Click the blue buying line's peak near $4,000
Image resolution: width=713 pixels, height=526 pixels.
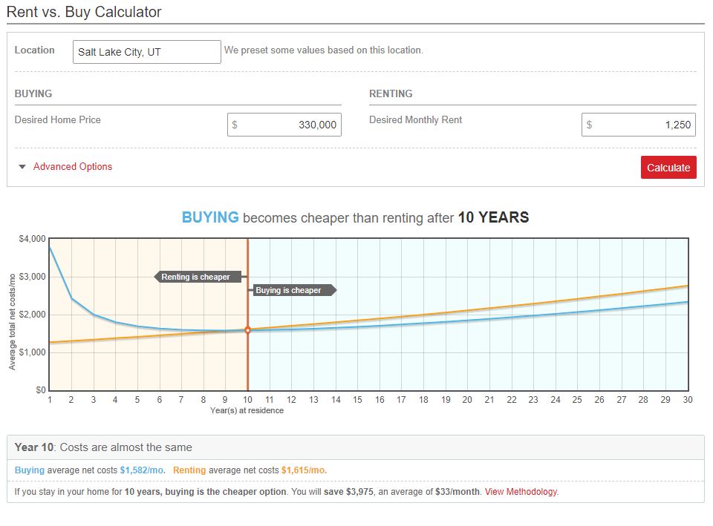tap(51, 246)
